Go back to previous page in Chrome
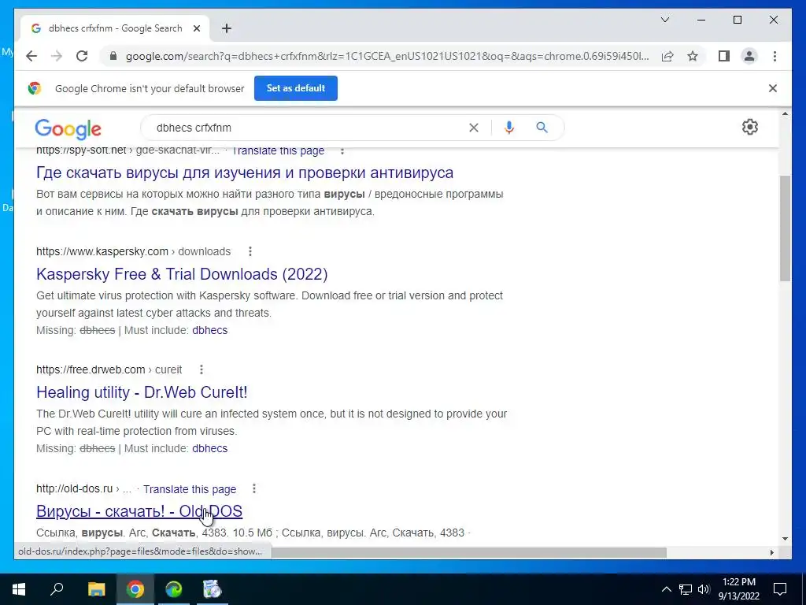 click(31, 56)
